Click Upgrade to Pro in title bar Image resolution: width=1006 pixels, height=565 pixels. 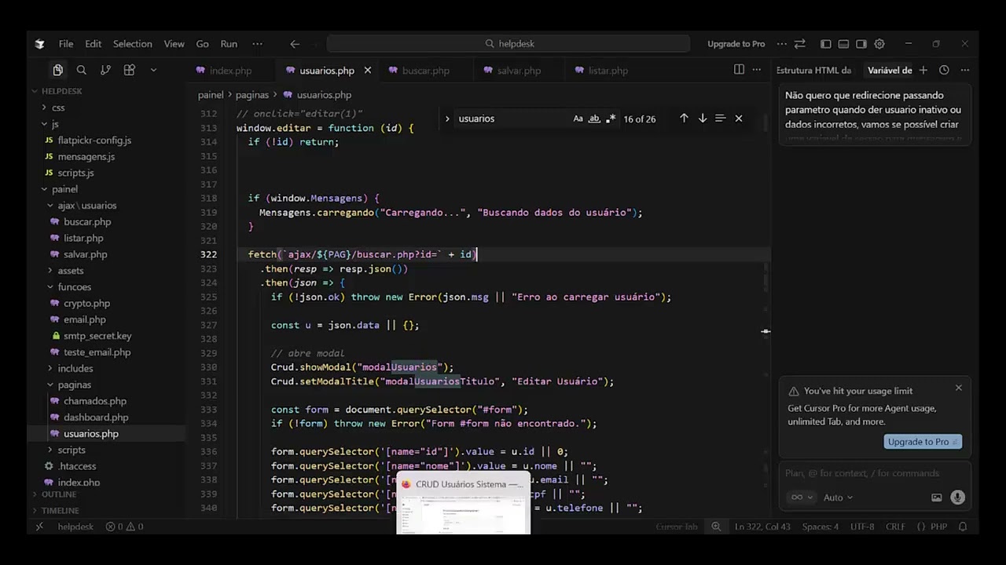(736, 44)
